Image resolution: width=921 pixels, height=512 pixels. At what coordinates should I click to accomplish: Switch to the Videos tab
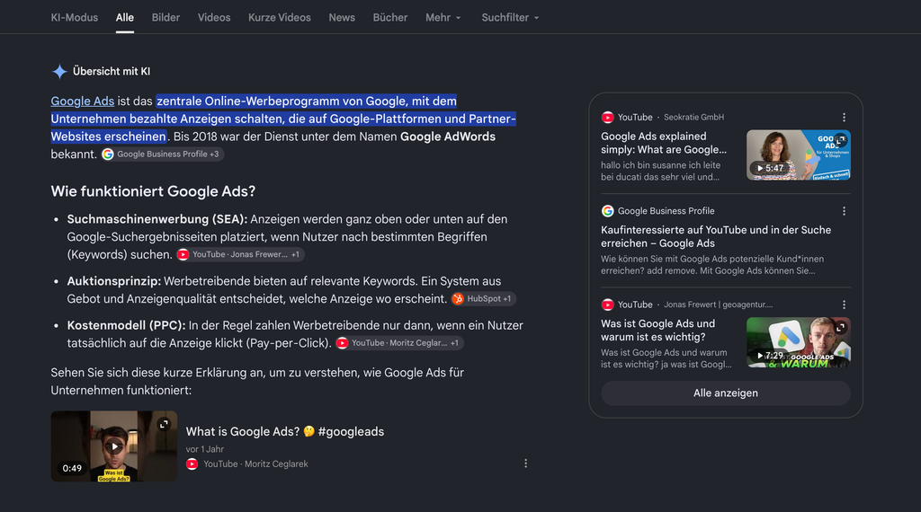pyautogui.click(x=214, y=18)
